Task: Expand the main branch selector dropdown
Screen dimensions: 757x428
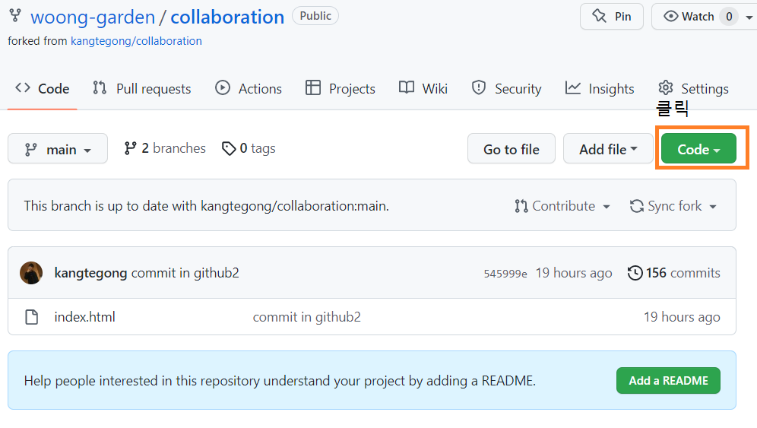Action: (x=58, y=149)
